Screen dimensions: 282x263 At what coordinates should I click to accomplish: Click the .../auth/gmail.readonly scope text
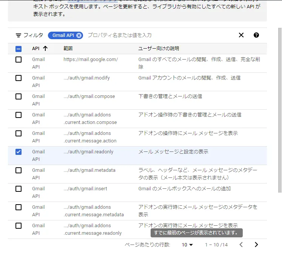click(88, 152)
